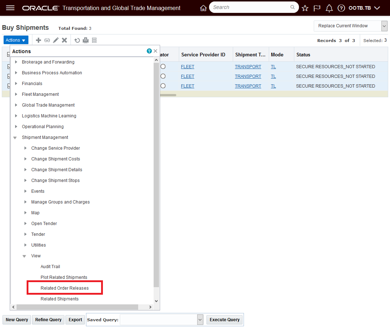Expand Financials node
Screen dimensions: 390x332
click(16, 84)
